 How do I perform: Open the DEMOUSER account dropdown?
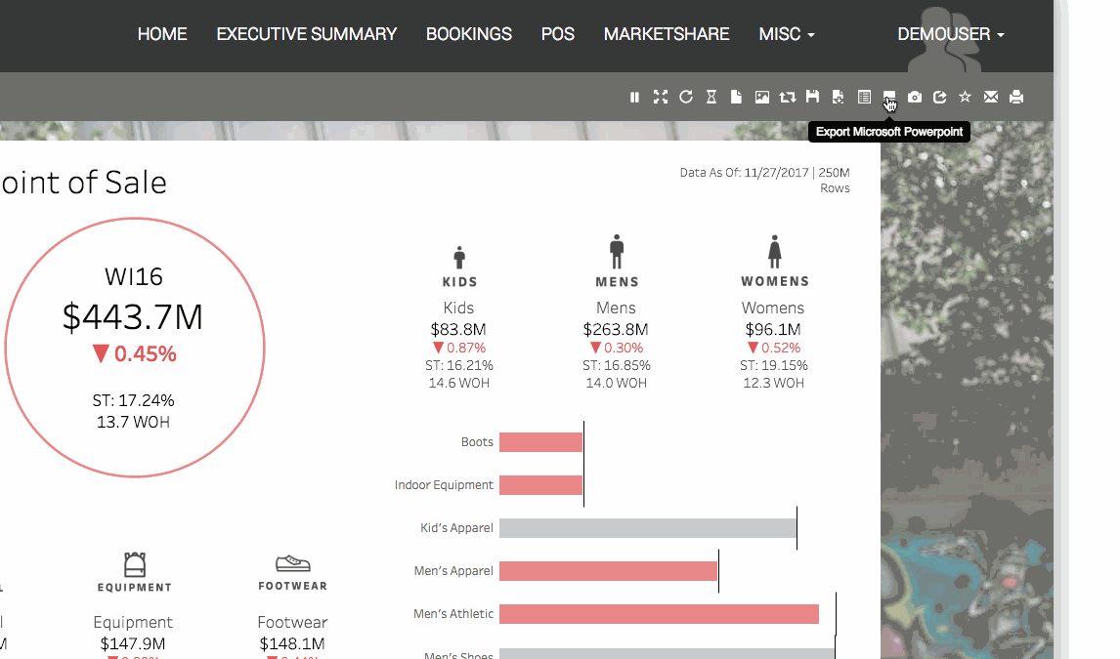click(951, 34)
